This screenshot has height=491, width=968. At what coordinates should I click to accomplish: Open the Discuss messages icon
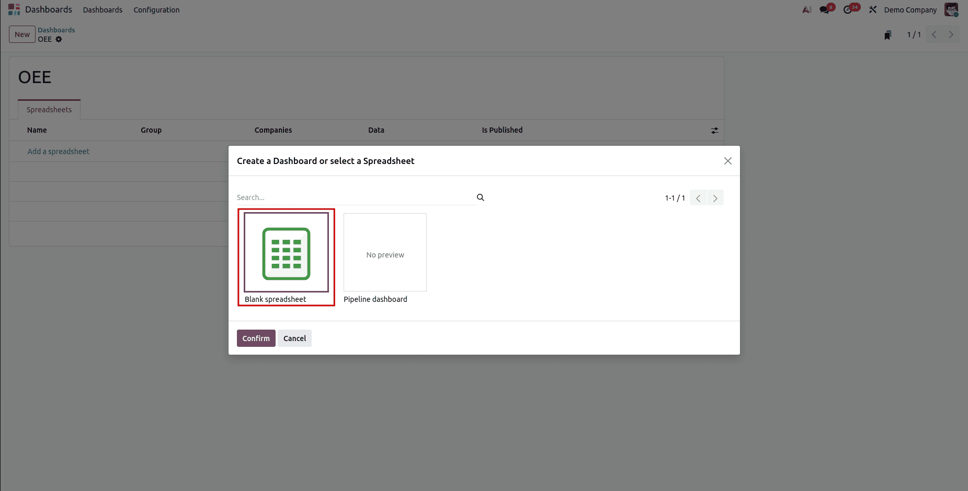pos(825,9)
